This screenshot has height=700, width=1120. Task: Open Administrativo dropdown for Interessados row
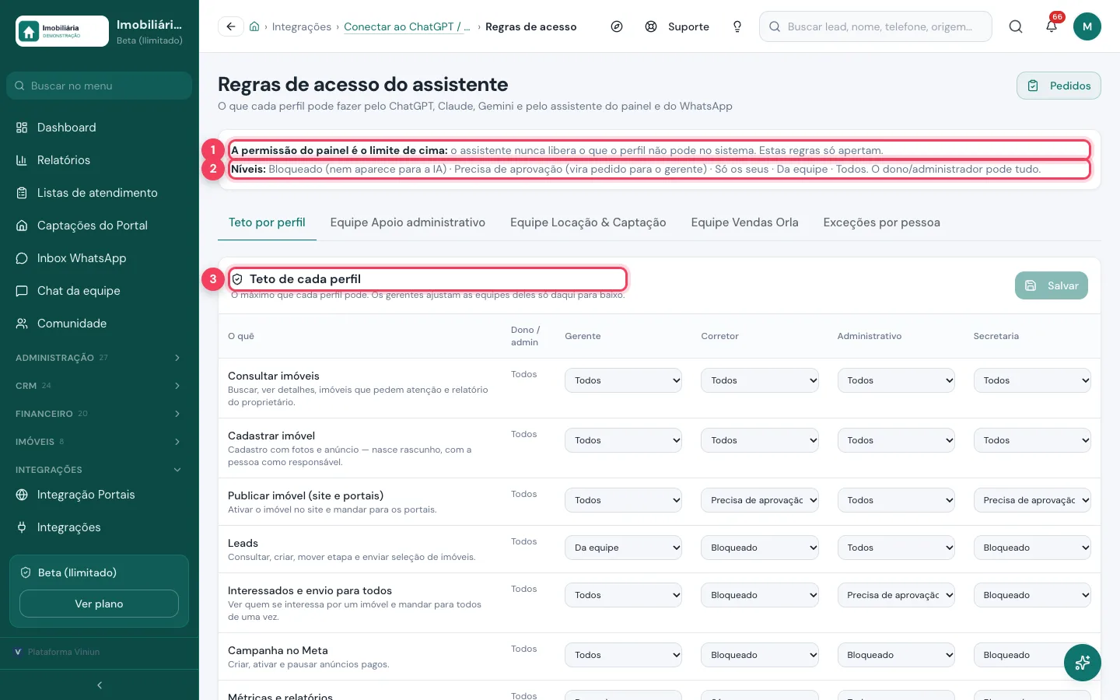[896, 595]
